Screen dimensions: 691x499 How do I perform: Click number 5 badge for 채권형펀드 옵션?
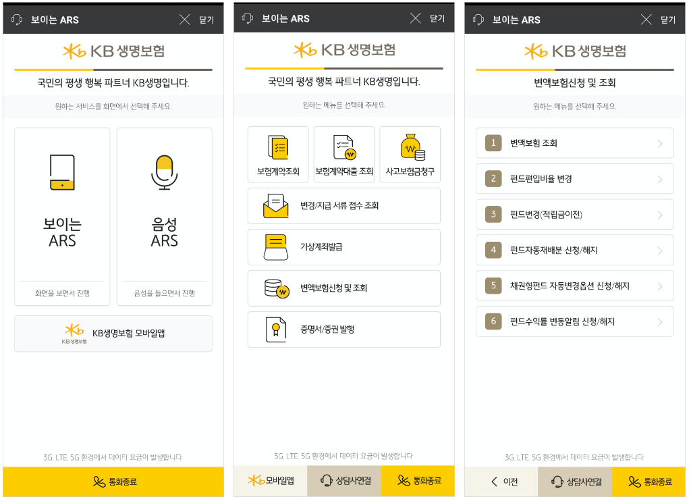(x=493, y=286)
